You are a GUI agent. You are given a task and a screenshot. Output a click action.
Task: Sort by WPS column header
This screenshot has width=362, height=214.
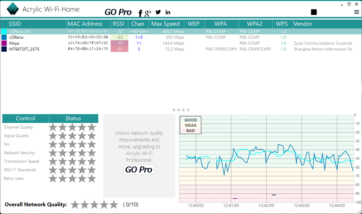pos(282,24)
